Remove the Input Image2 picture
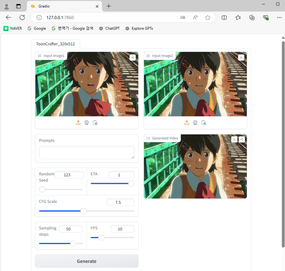 click(x=241, y=58)
